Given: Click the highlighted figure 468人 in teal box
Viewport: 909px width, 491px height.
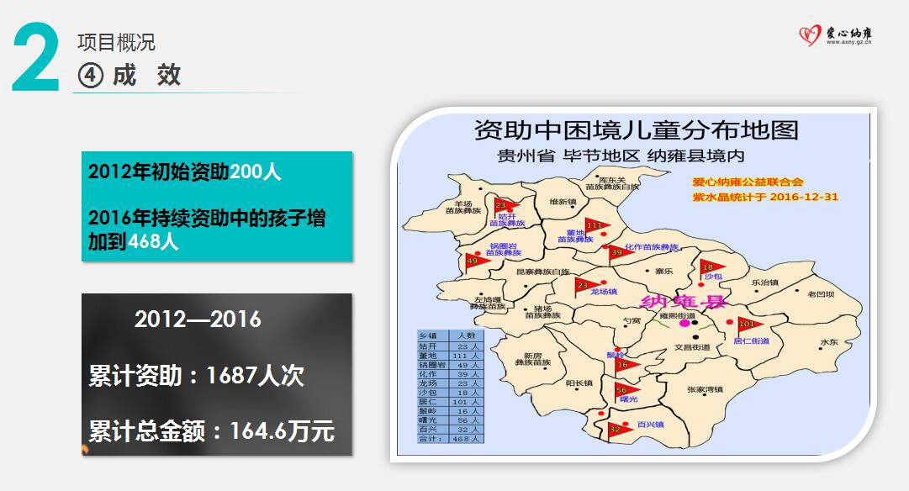Looking at the screenshot, I should pyautogui.click(x=153, y=241).
